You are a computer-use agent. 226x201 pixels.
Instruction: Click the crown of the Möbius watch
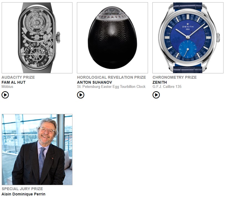tap(58, 38)
